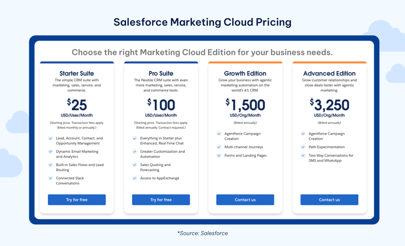Click Pro Suite description about flexible CRM suite
The height and width of the screenshot is (246, 405).
[x=161, y=85]
